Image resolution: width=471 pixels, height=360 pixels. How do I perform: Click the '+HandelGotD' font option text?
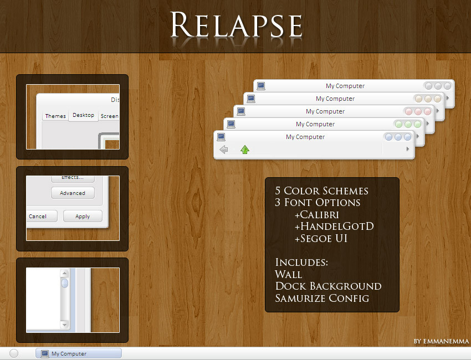(334, 226)
